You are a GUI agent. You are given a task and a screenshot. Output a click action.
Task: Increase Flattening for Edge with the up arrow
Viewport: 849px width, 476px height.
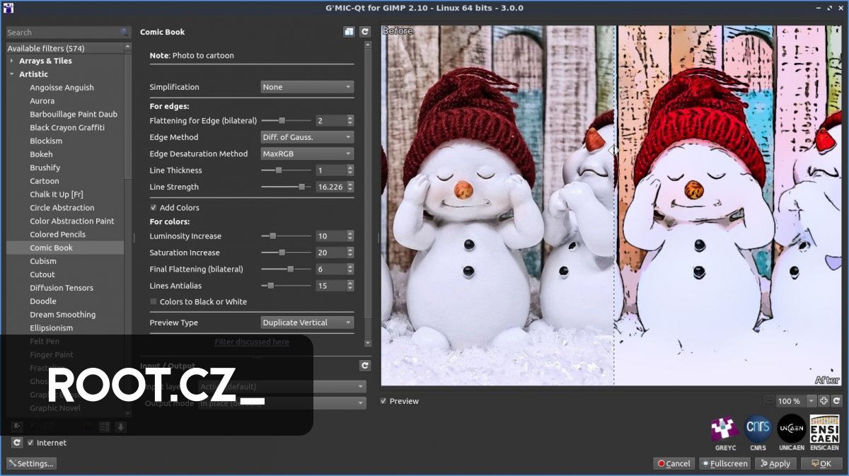(350, 118)
